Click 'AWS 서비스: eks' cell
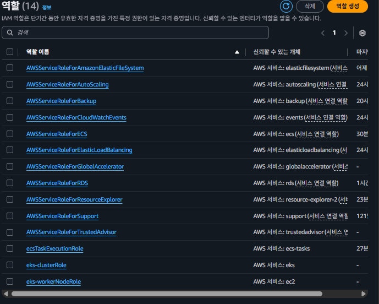The width and height of the screenshot is (379, 304). [274, 265]
